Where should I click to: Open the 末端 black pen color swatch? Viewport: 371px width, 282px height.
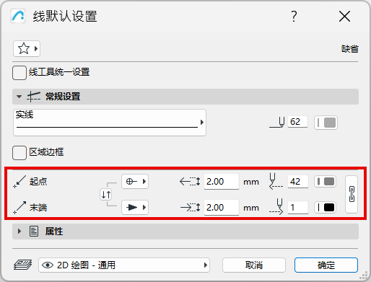[x=326, y=207]
